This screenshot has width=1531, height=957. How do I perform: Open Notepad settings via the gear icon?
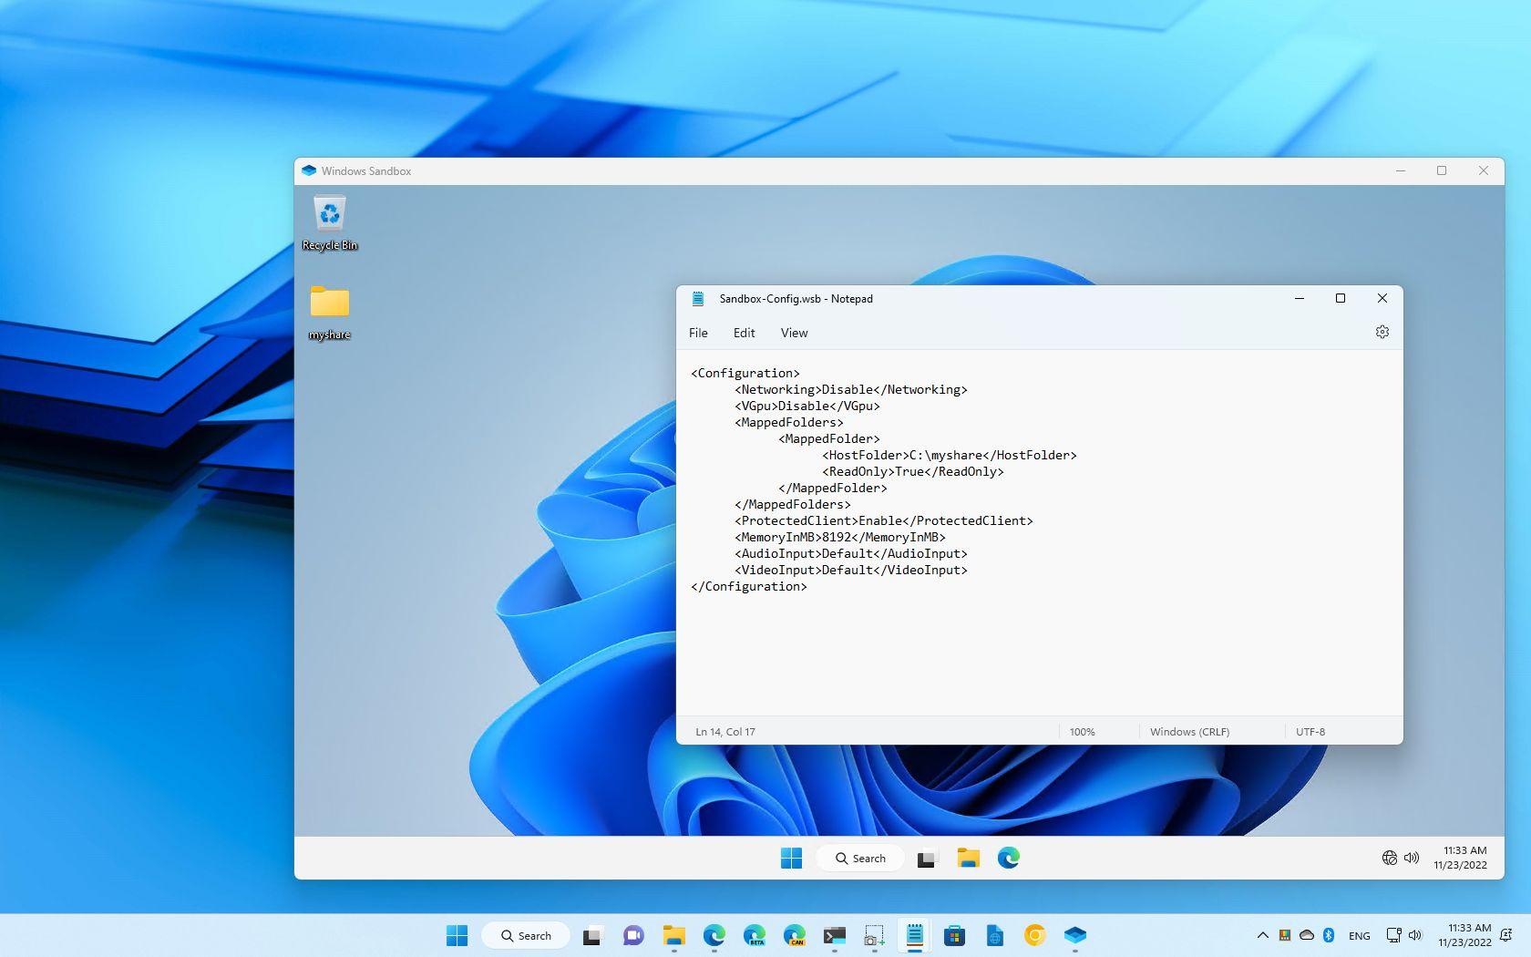[x=1382, y=332]
